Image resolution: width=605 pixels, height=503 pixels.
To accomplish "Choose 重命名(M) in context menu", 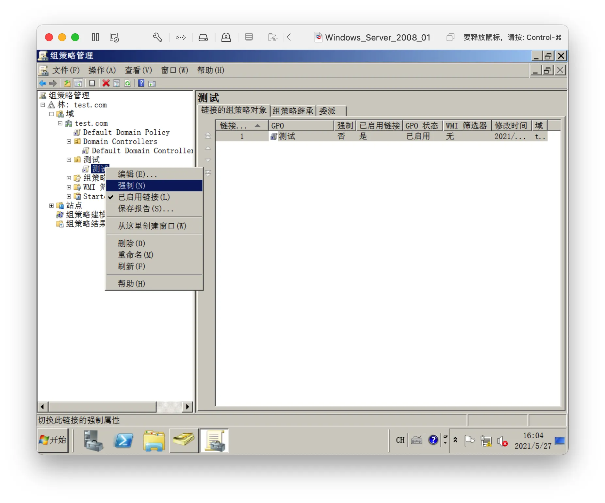I will [154, 255].
